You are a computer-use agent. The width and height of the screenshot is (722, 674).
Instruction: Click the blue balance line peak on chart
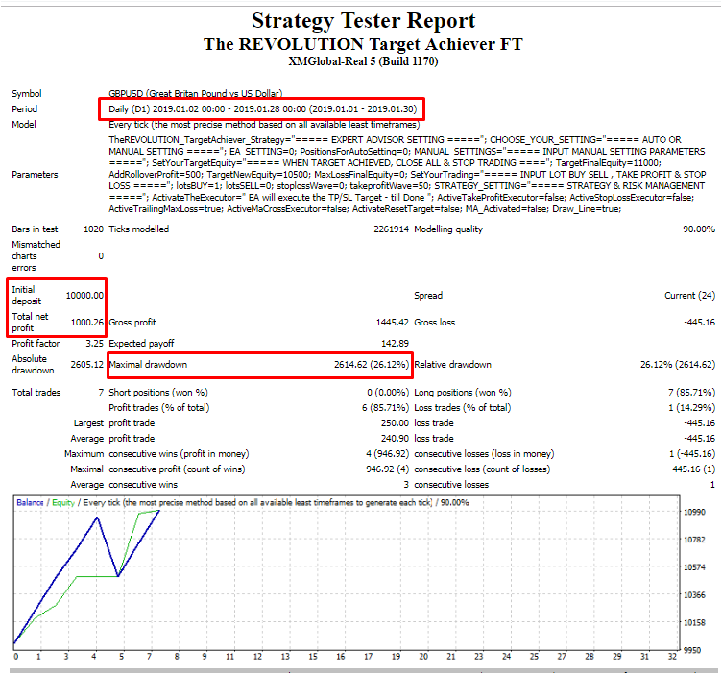pyautogui.click(x=97, y=518)
